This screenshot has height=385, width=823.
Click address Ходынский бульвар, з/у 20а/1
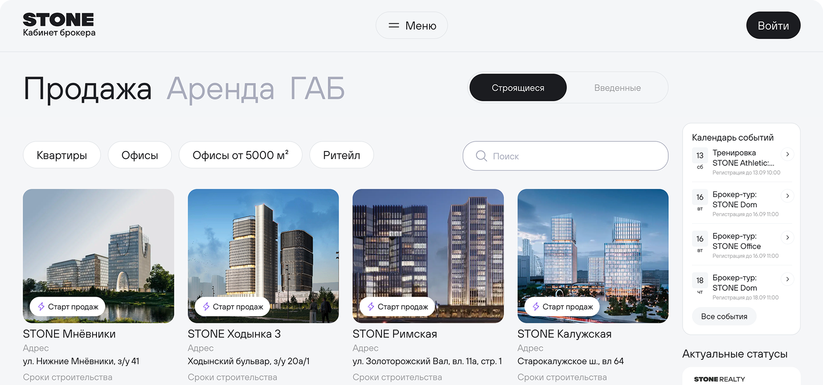(x=249, y=361)
